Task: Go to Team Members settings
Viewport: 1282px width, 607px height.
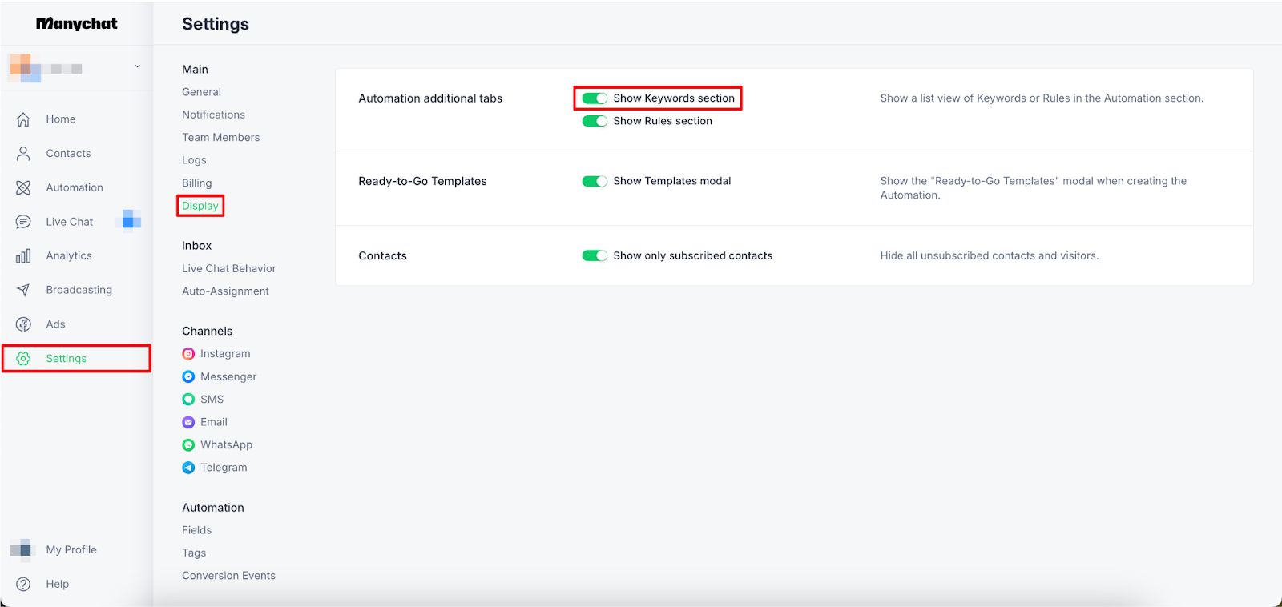Action: [x=220, y=138]
